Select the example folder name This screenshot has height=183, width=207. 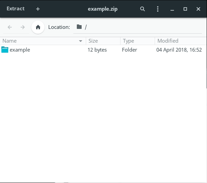[20, 50]
